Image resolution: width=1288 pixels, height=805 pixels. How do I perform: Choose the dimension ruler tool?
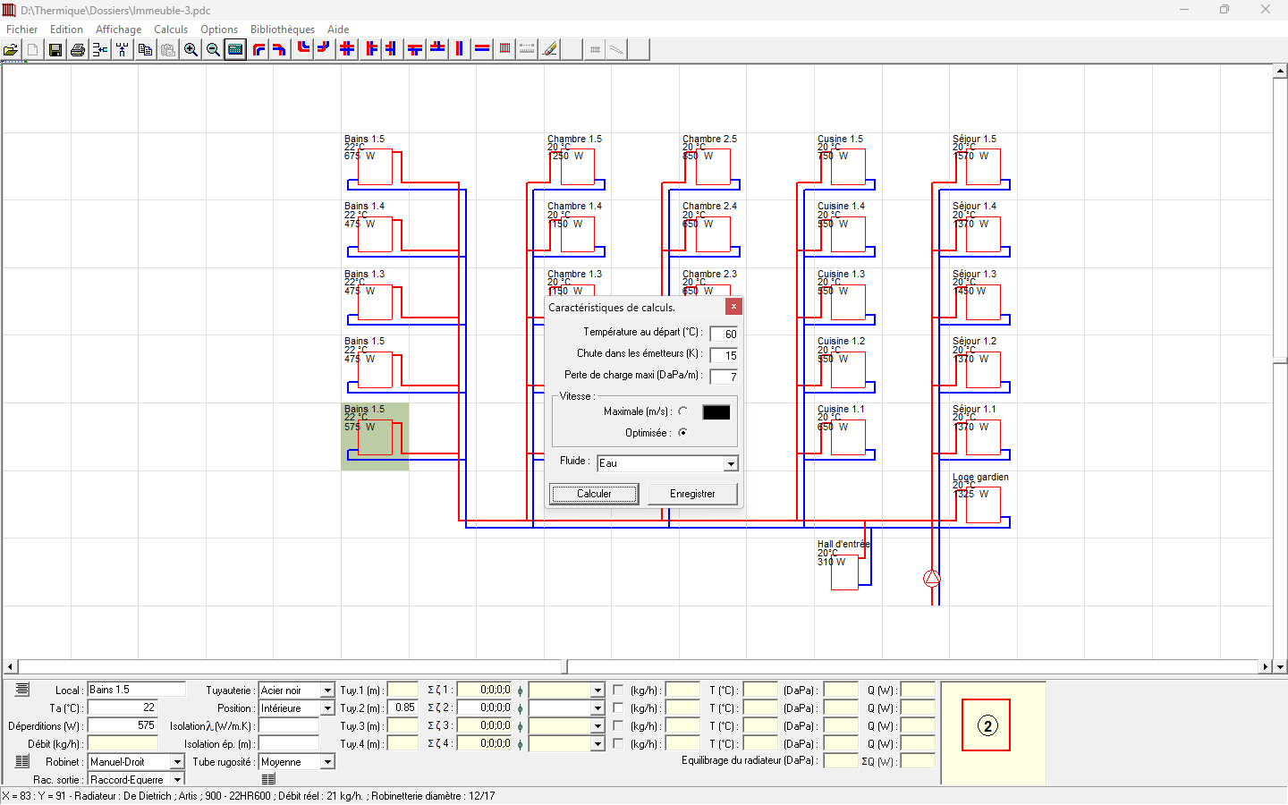coord(525,49)
